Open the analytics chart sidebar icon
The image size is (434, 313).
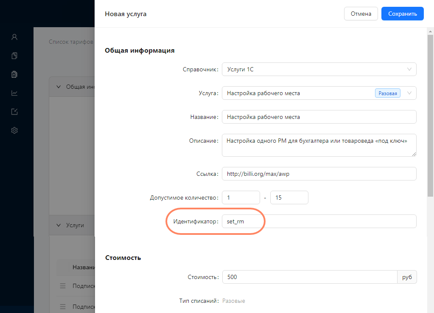pyautogui.click(x=14, y=93)
